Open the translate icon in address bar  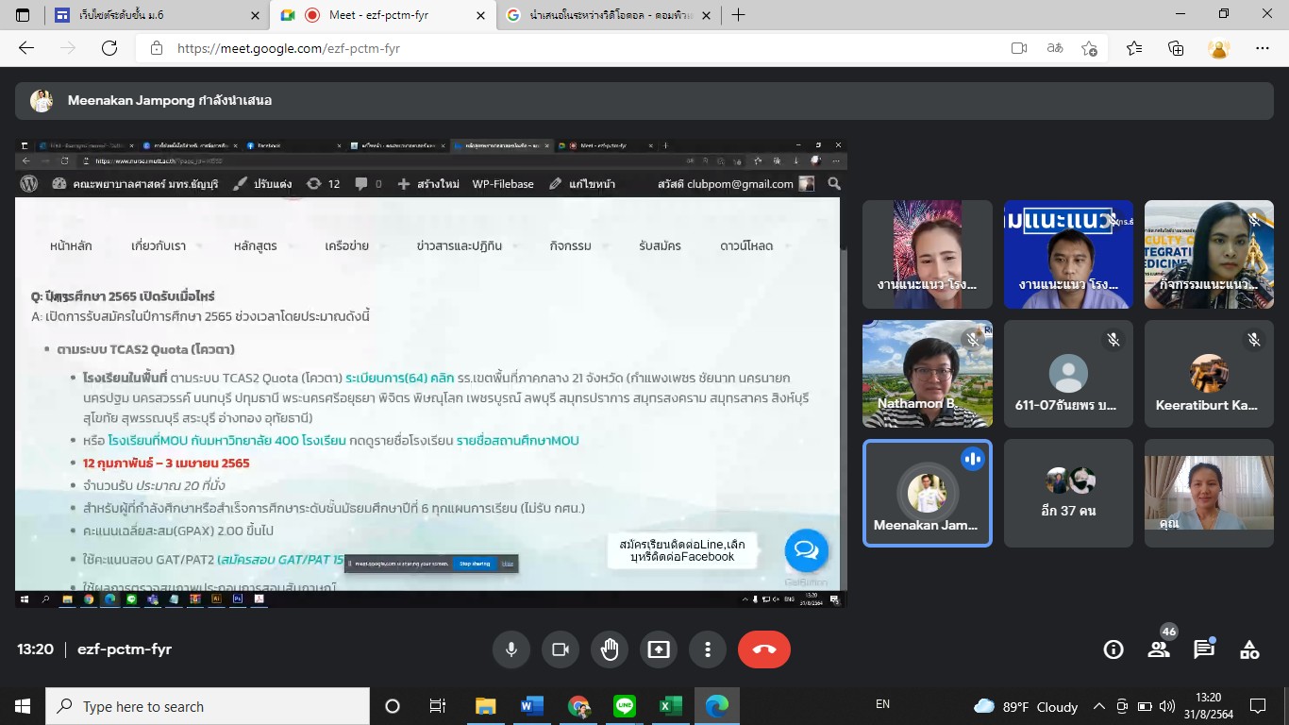click(x=1055, y=48)
